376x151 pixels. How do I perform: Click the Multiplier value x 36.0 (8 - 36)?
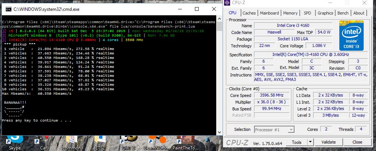pyautogui.click(x=271, y=102)
